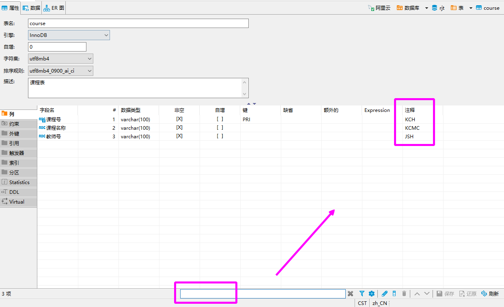Click the CST timezone in status bar
Viewport: 504px width, 307px height.
[362, 303]
